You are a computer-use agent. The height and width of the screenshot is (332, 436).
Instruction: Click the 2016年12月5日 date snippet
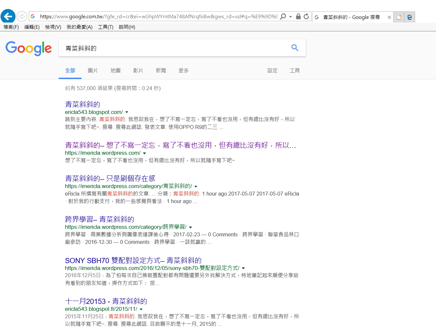tap(83, 275)
